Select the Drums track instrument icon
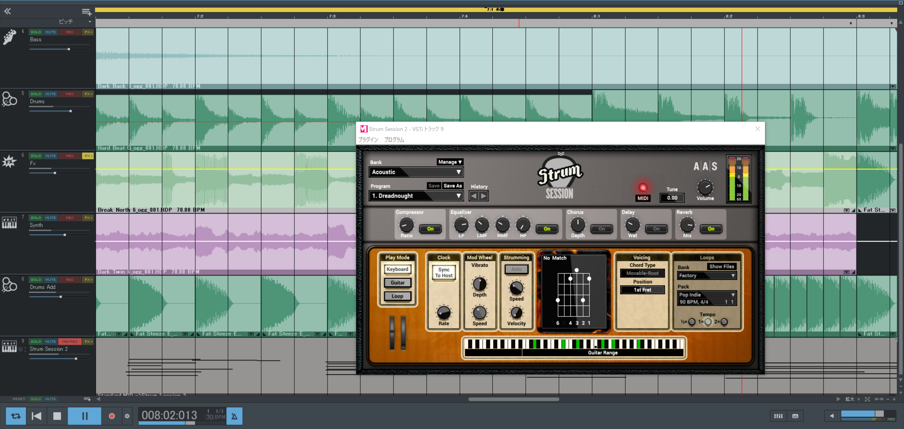 tap(10, 99)
